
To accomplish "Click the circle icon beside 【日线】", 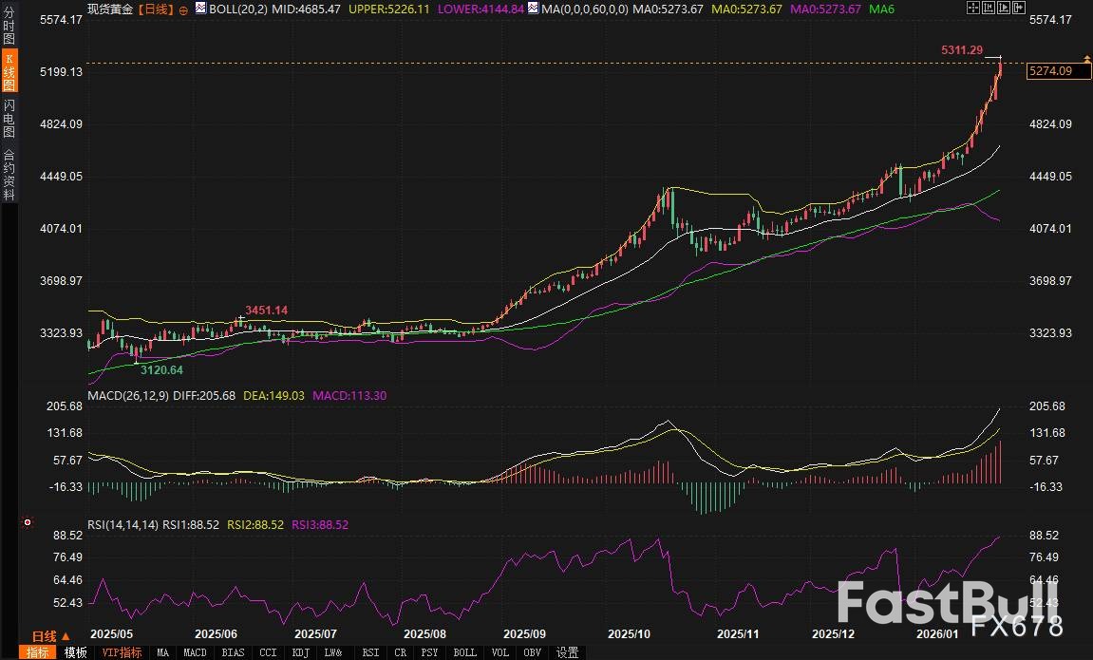I will (x=183, y=9).
